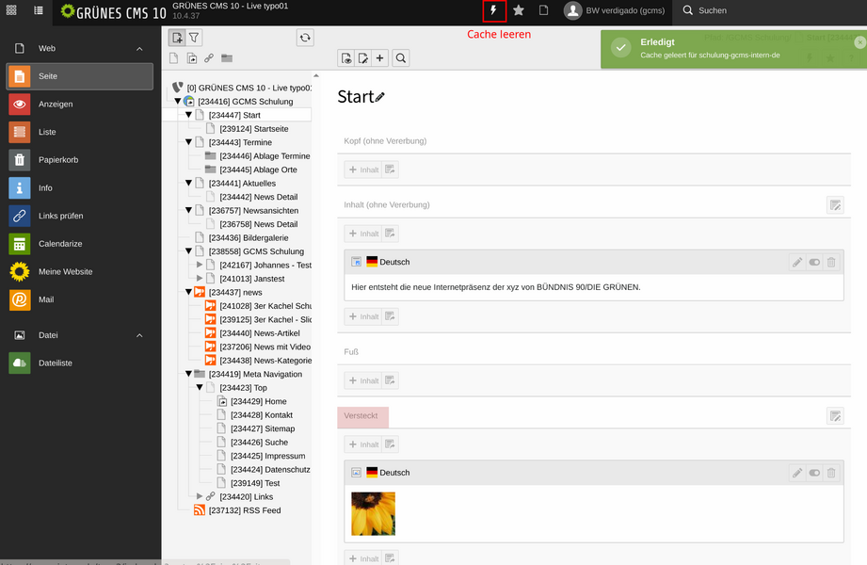867x565 pixels.
Task: Open user menu BW verdigado (gcms)
Action: [615, 10]
